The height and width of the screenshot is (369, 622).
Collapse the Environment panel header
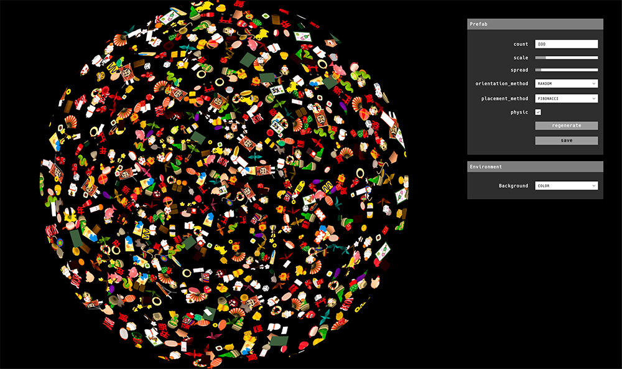pyautogui.click(x=535, y=167)
